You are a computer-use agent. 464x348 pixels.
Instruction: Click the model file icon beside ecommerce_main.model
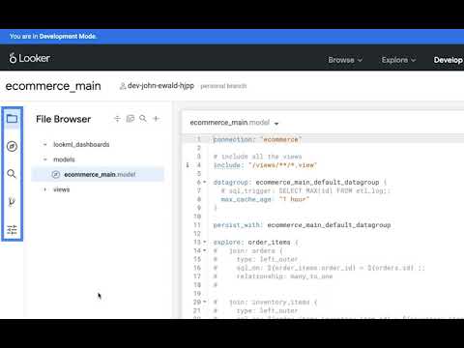pos(56,174)
